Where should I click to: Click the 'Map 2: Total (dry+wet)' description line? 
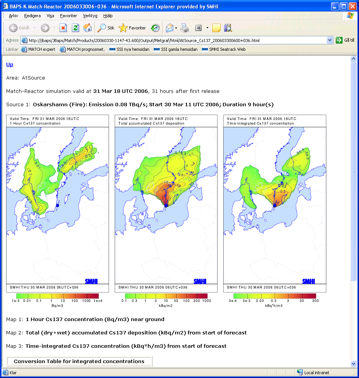(126, 333)
